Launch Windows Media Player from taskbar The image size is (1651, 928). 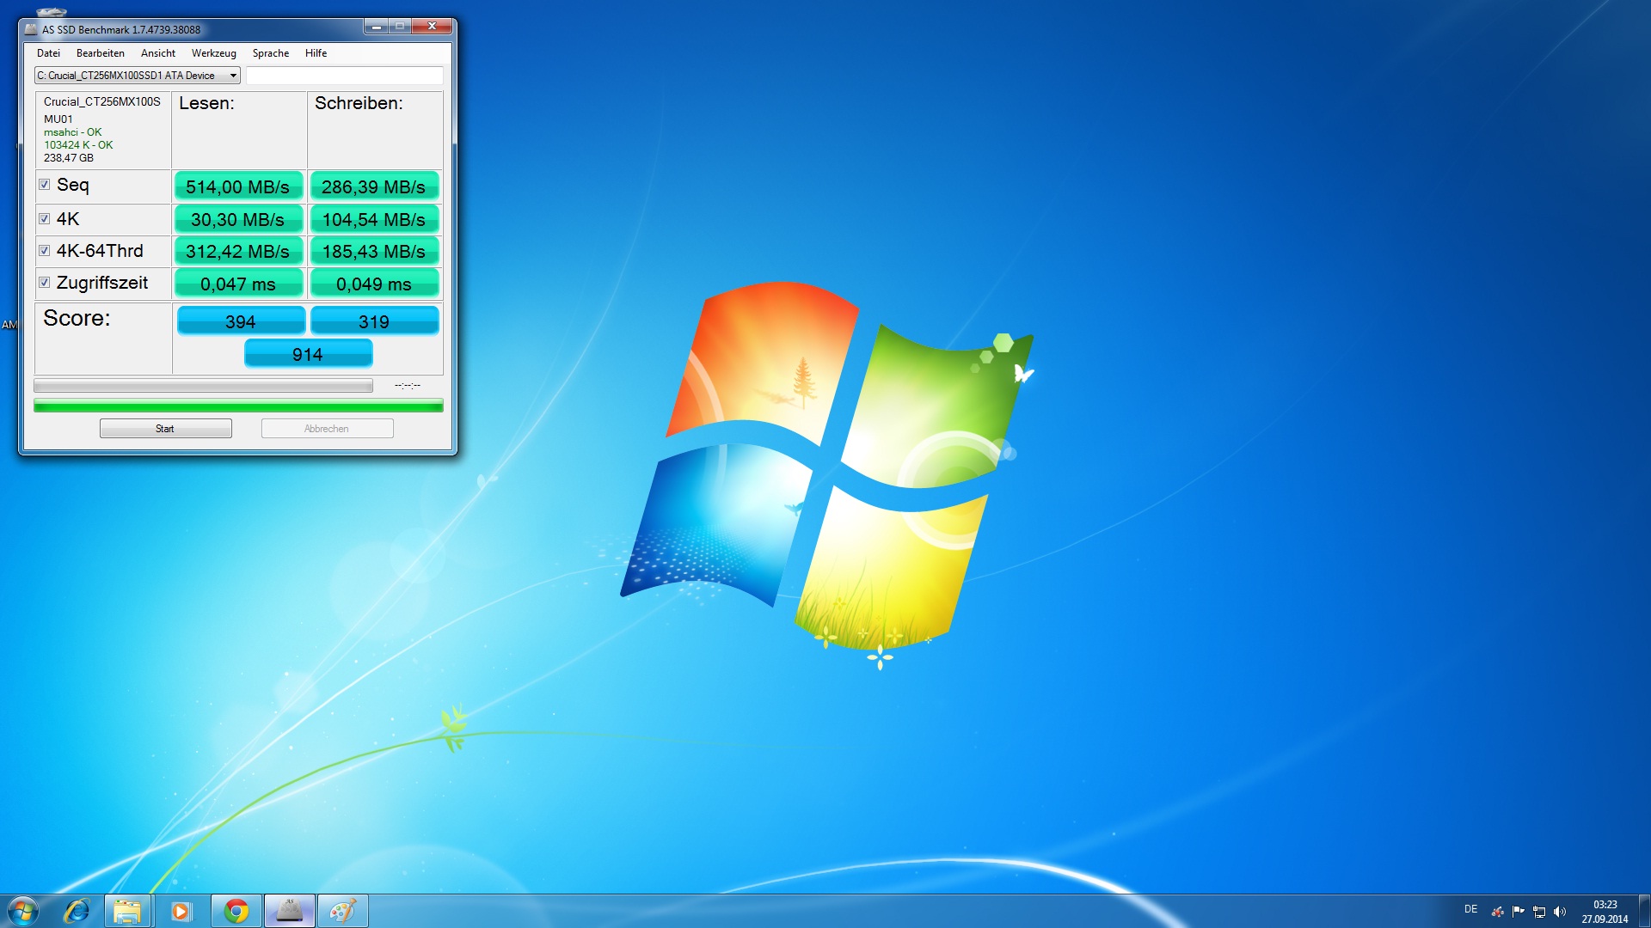[181, 911]
